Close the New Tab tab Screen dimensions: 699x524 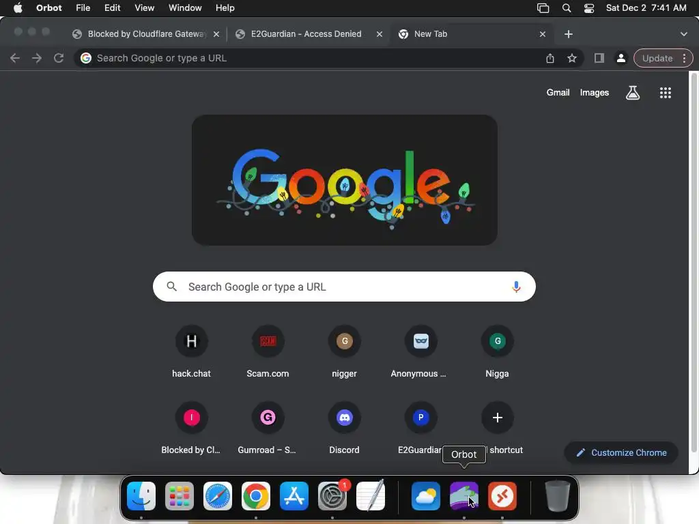pyautogui.click(x=543, y=34)
